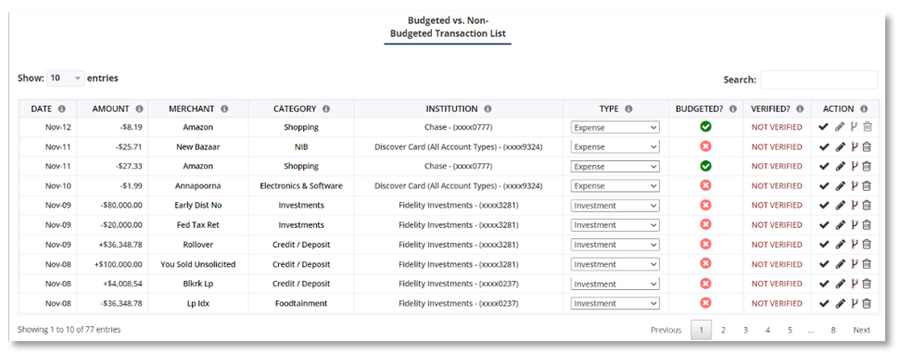The height and width of the screenshot is (355, 900).
Task: Open the info icon next to INSTITUTION header
Action: 488,108
